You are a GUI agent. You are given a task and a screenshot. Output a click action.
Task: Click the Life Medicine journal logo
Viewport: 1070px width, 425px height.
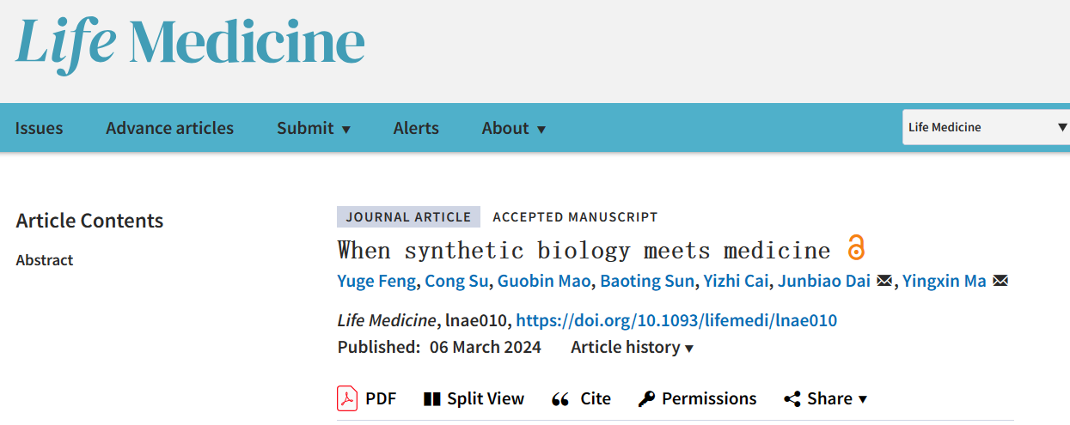[x=190, y=40]
